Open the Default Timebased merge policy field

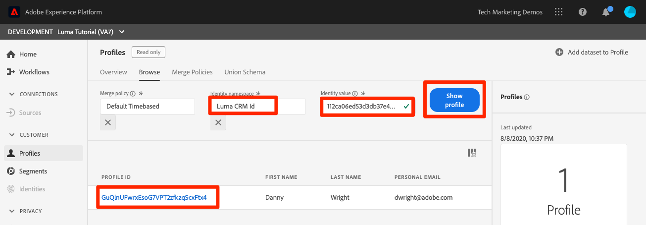(x=148, y=106)
